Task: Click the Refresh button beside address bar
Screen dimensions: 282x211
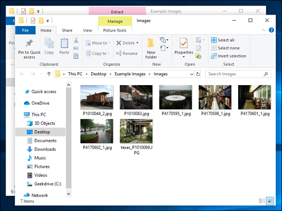Action: 198,74
